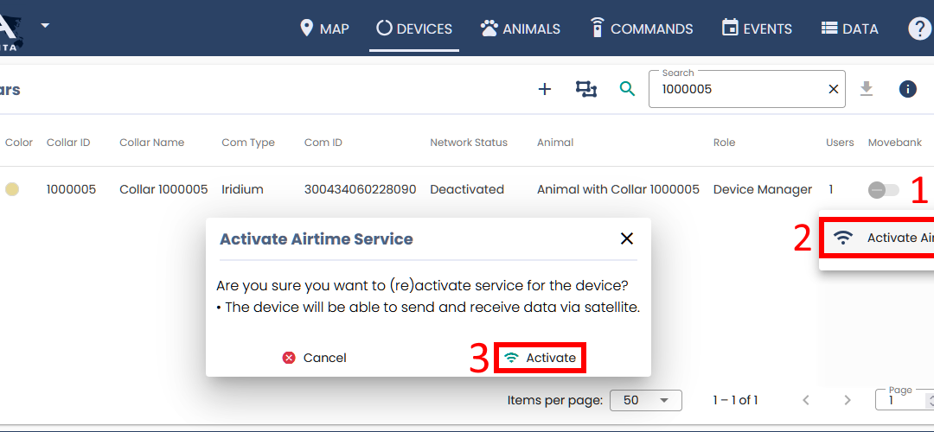This screenshot has height=432, width=934.
Task: Toggle the Movebank switch for collar 1000005
Action: 883,190
